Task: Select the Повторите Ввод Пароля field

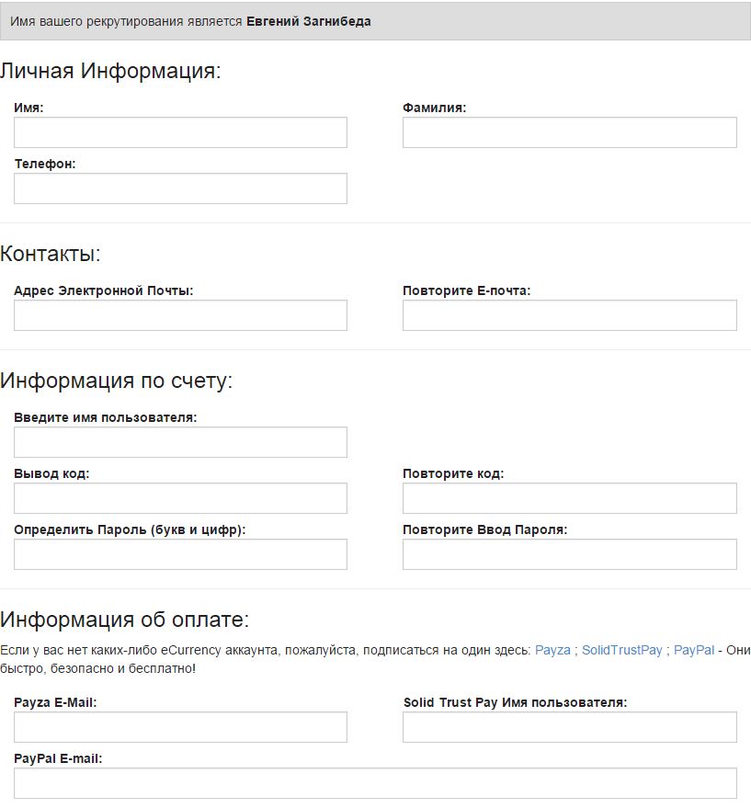Action: [x=569, y=554]
